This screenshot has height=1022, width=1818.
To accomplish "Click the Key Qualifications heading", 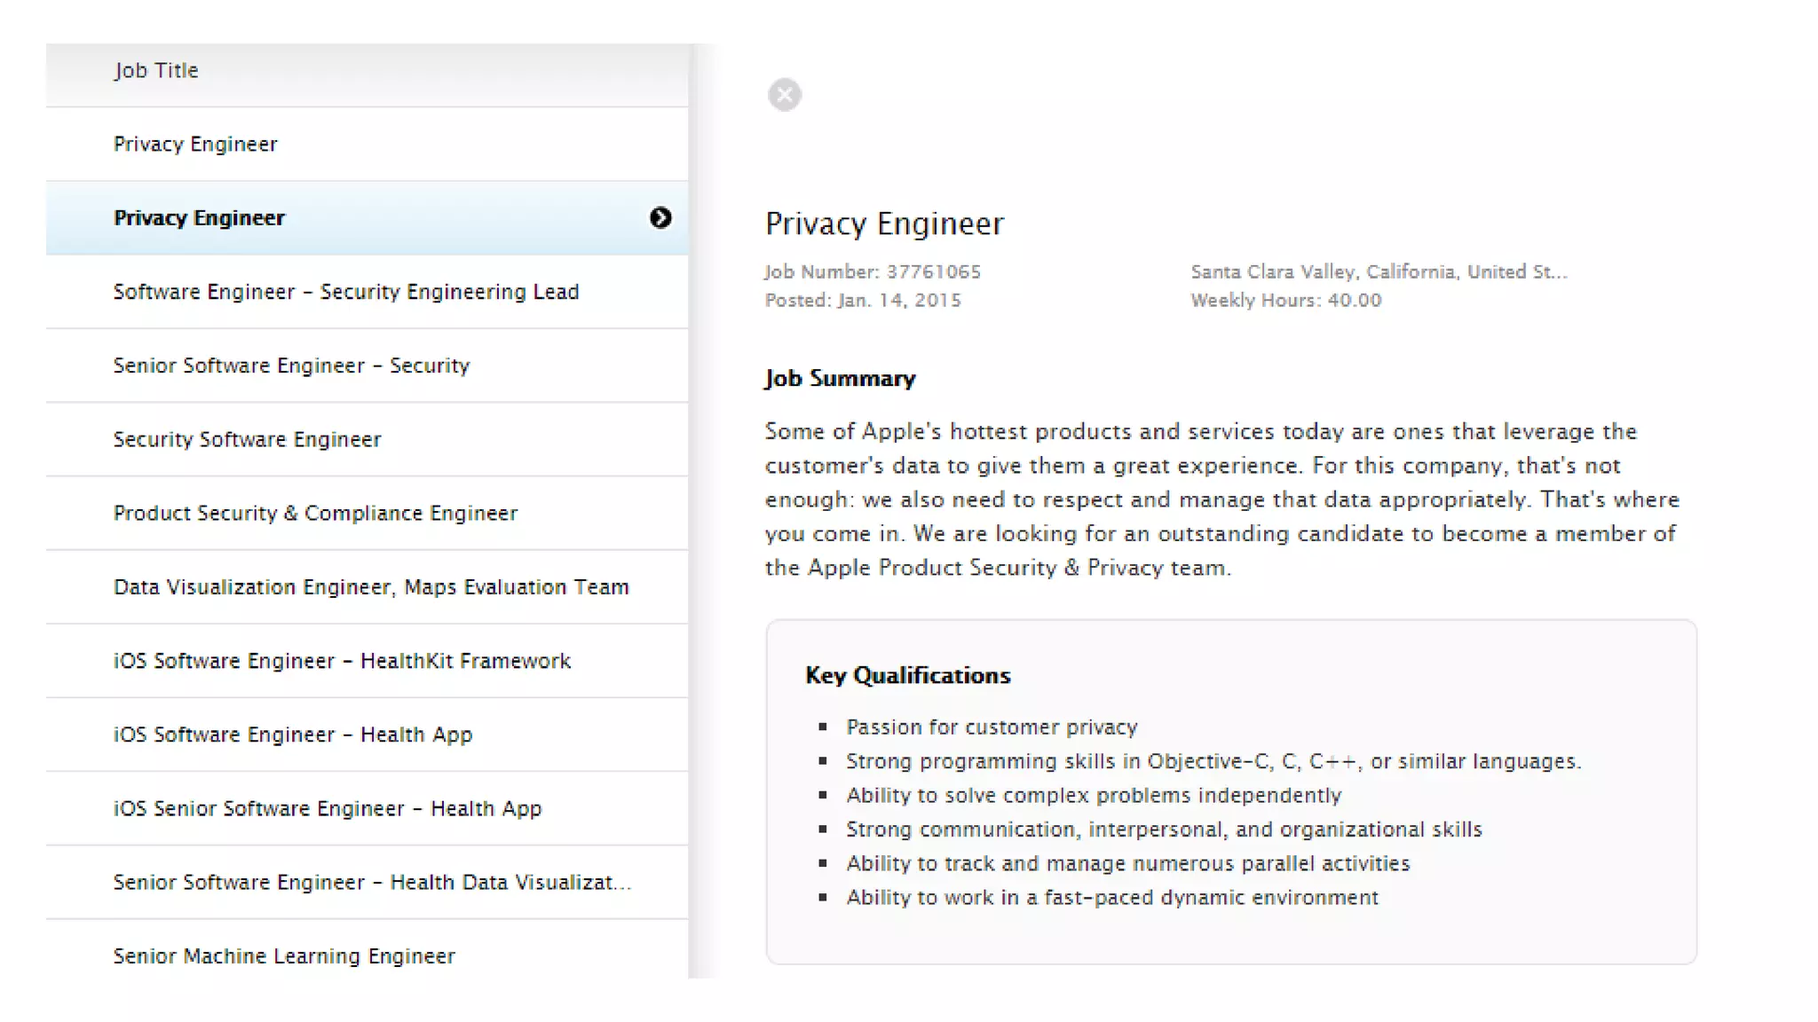I will [x=907, y=676].
